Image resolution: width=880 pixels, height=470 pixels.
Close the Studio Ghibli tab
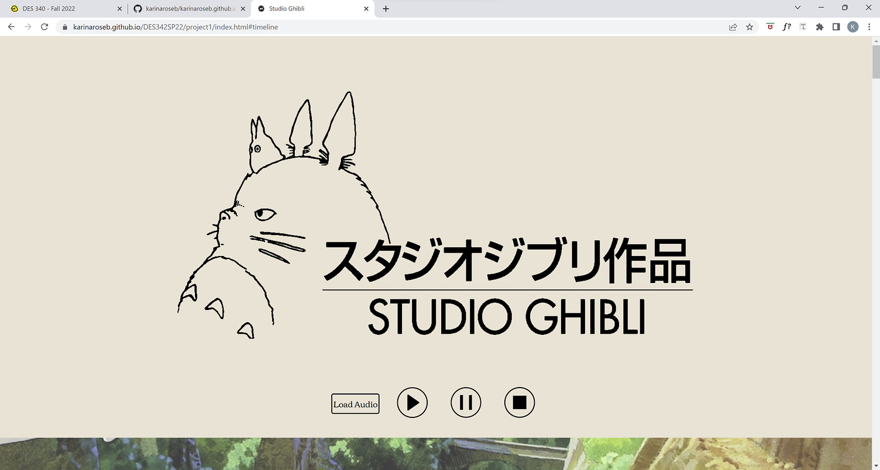point(366,9)
